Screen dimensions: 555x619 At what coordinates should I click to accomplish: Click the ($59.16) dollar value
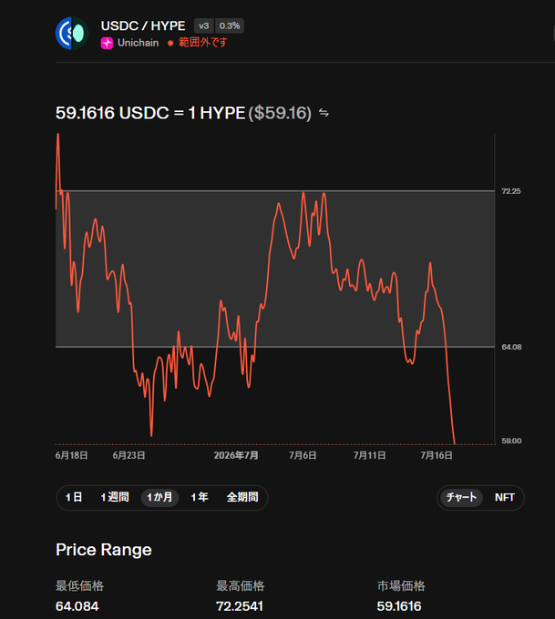point(280,113)
